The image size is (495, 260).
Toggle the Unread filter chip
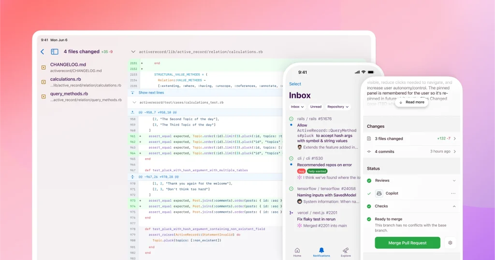pos(316,107)
